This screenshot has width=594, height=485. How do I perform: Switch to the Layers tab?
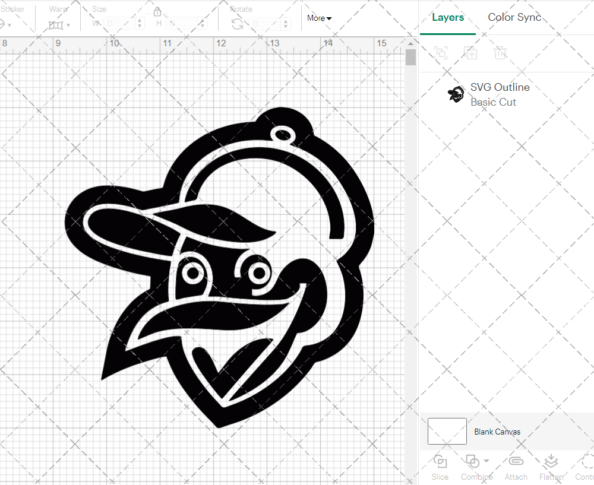(x=448, y=17)
